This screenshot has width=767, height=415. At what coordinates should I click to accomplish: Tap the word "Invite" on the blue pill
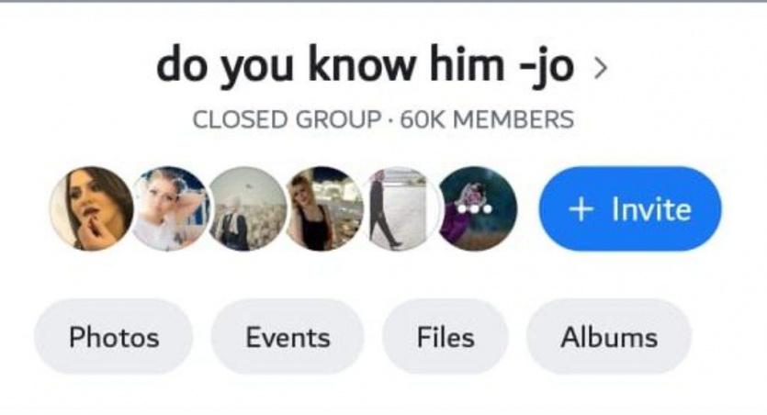[651, 209]
